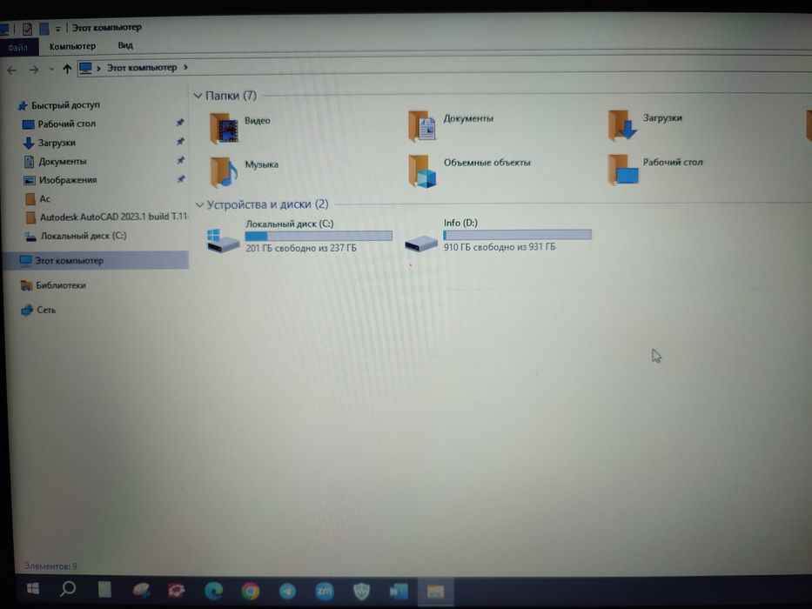Image resolution: width=812 pixels, height=609 pixels.
Task: Collapse the Устройства и диски section
Action: point(198,205)
